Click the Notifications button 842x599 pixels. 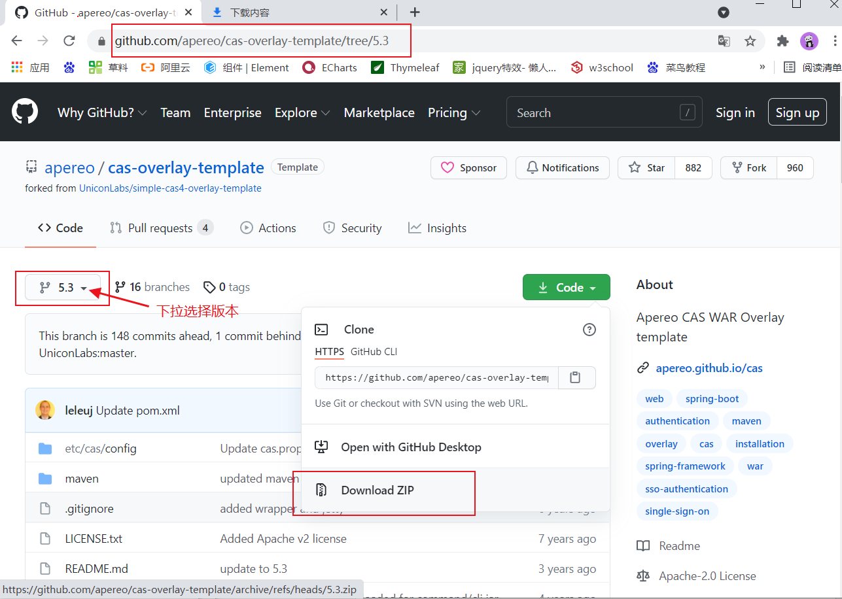[x=563, y=168]
